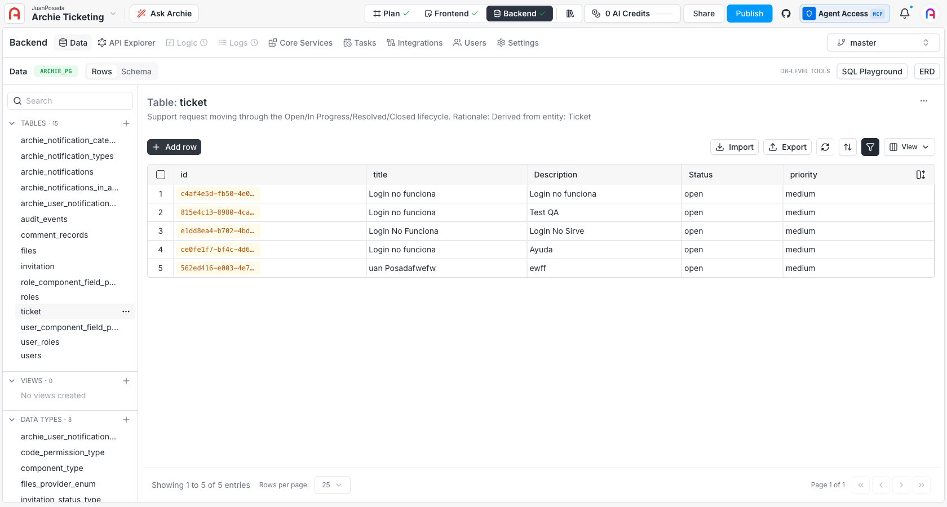Toggle the filter icon button
The image size is (947, 507).
(870, 147)
